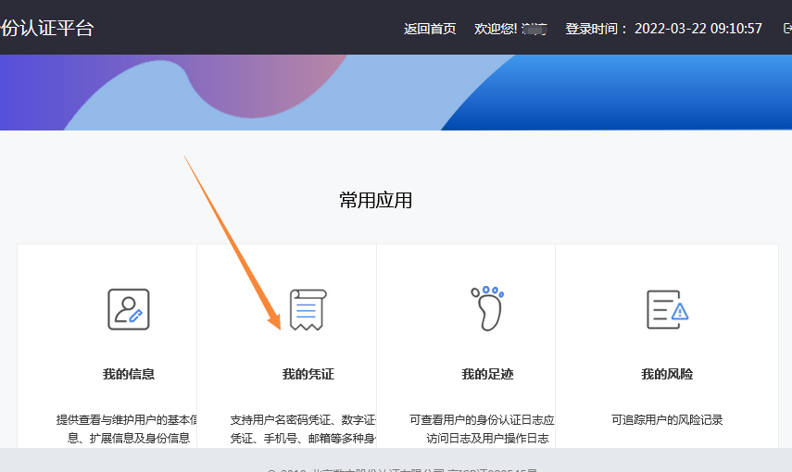The height and width of the screenshot is (472, 792).
Task: Select the 我的足迹 footprint icon
Action: (x=486, y=308)
